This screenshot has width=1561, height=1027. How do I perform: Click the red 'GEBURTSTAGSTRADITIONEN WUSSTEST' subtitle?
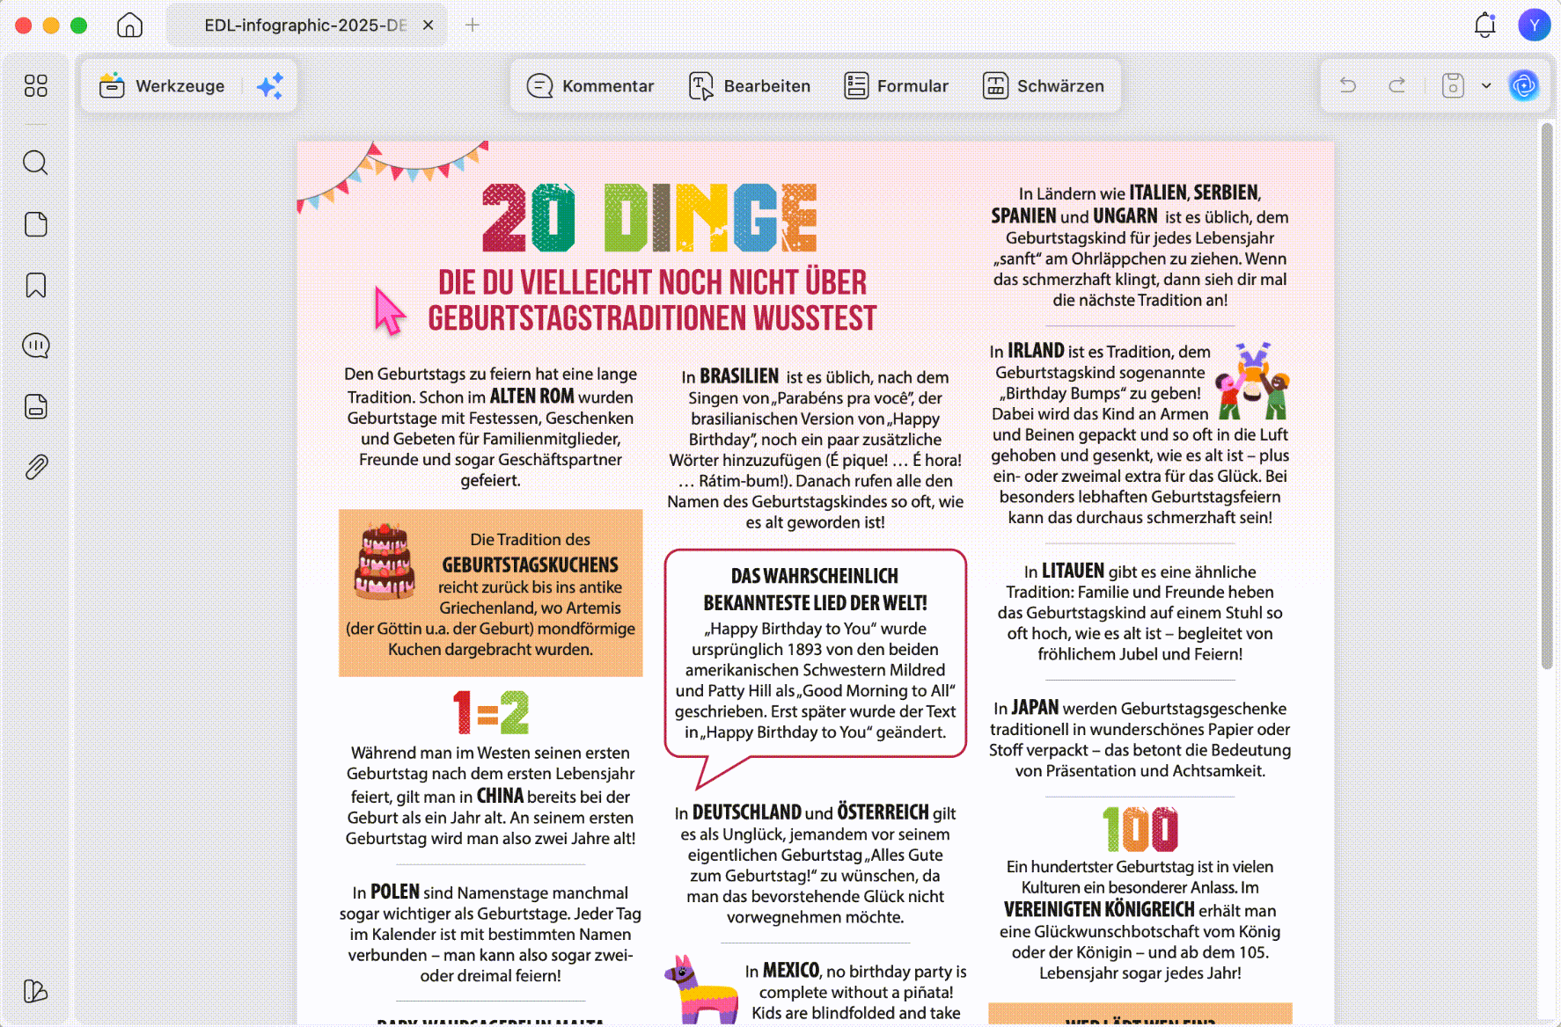[x=652, y=318]
